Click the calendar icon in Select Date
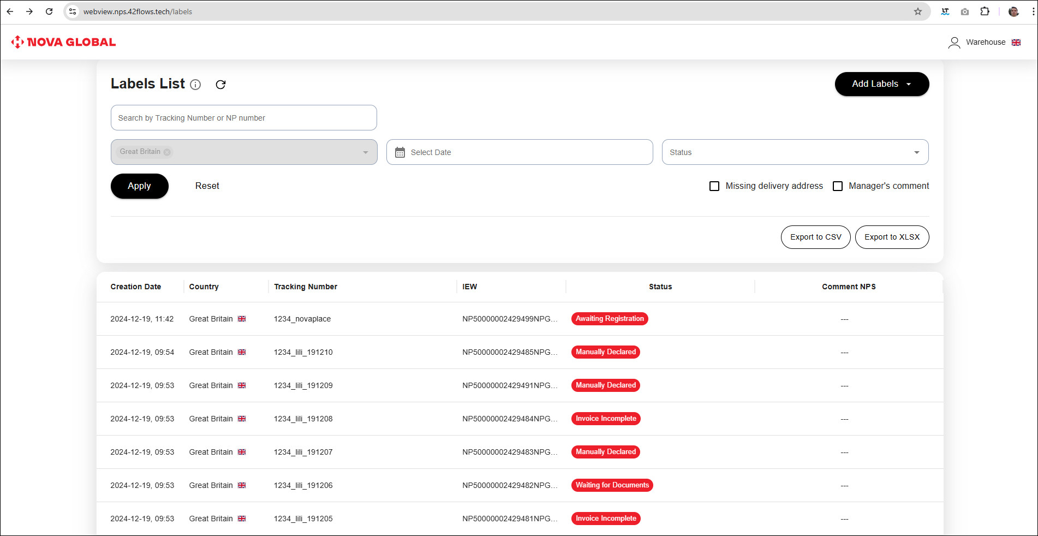 coord(400,152)
